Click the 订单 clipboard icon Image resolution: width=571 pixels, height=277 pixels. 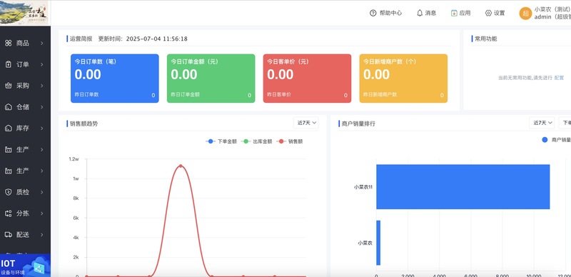(9, 64)
